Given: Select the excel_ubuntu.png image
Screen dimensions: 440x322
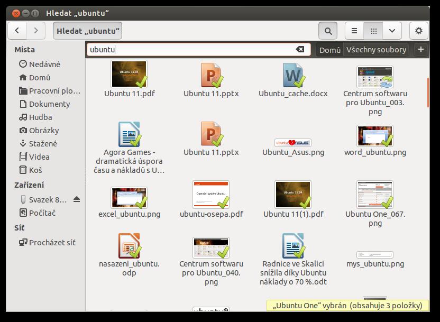Looking at the screenshot, I should [129, 203].
